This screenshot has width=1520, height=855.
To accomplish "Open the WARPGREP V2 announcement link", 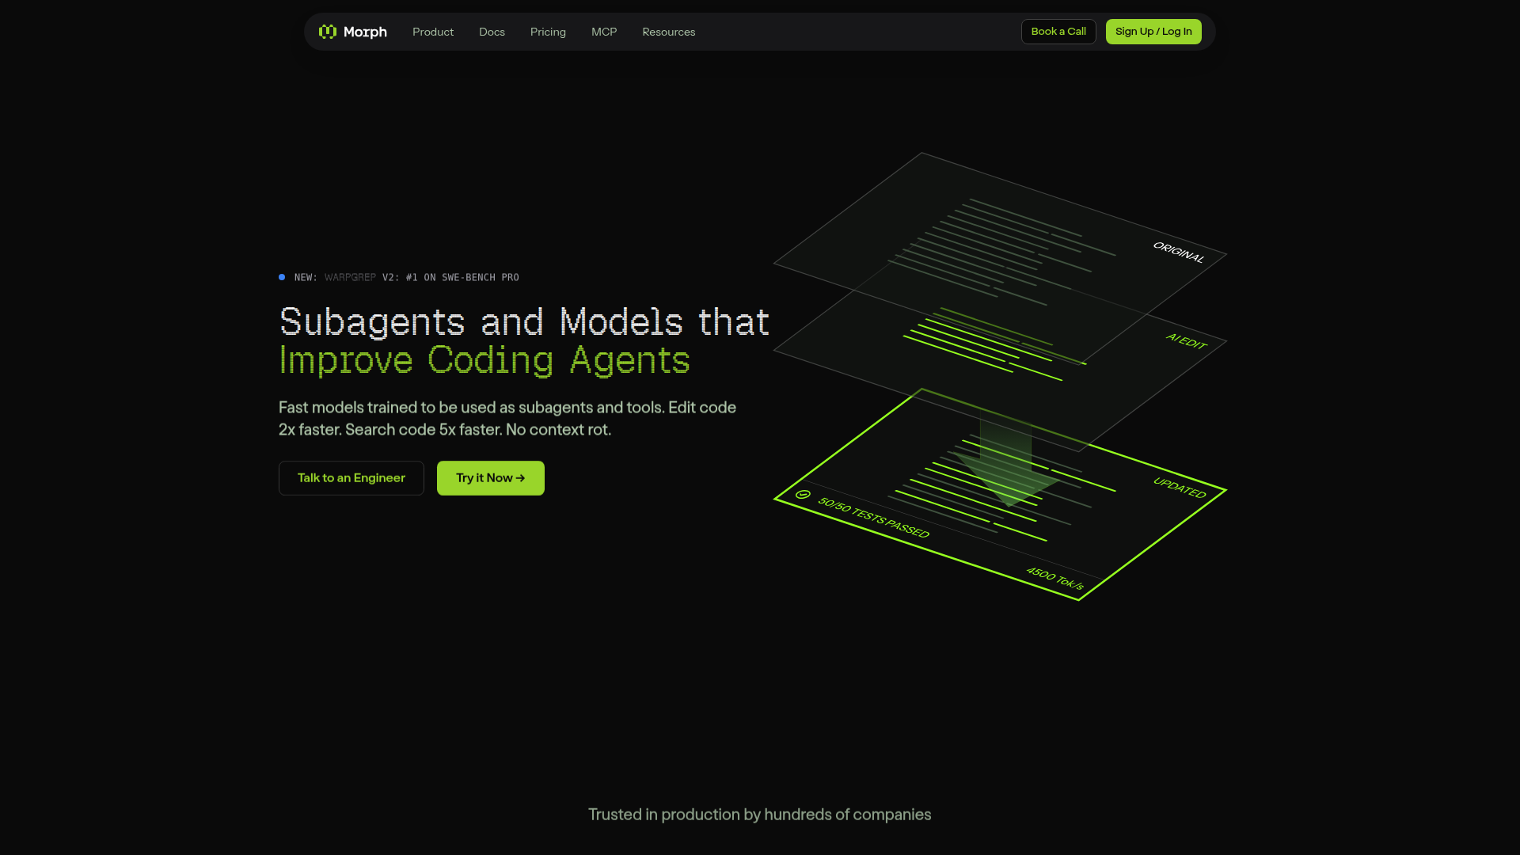I will (406, 278).
